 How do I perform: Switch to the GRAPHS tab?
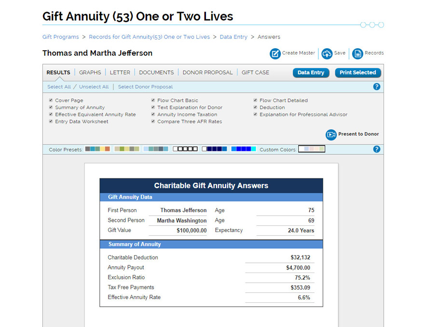(90, 72)
